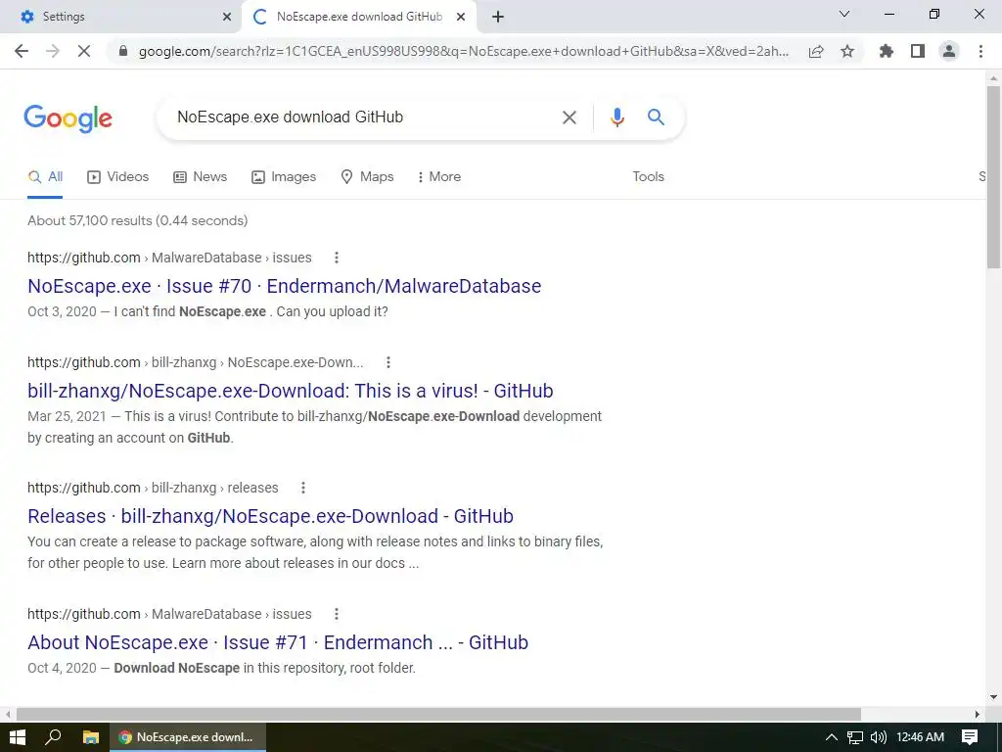Click the vertical scrollbar thumb
The image size is (1002, 752).
coord(993,177)
